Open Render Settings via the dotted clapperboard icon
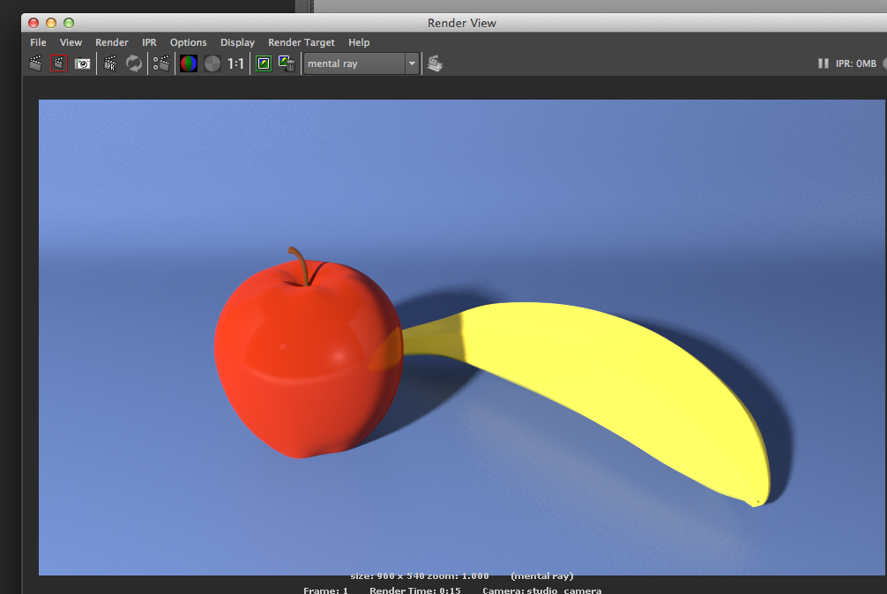 [161, 63]
